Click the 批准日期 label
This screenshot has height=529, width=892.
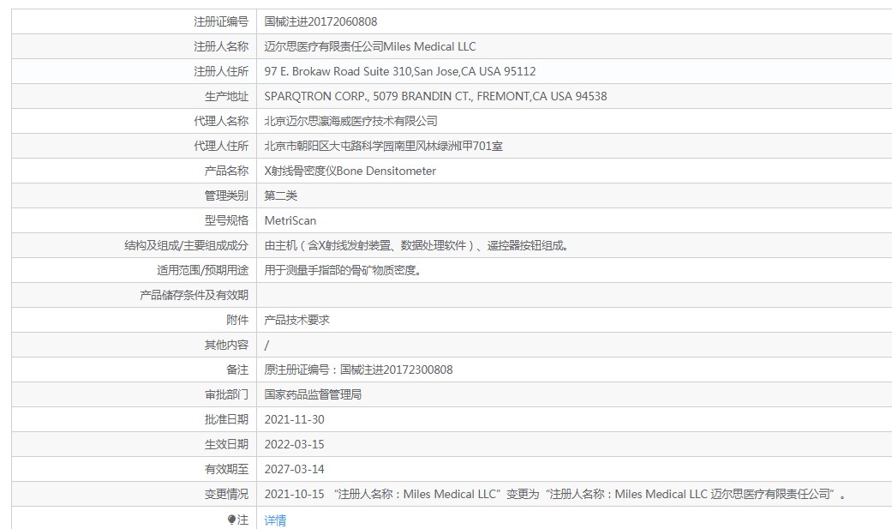226,419
